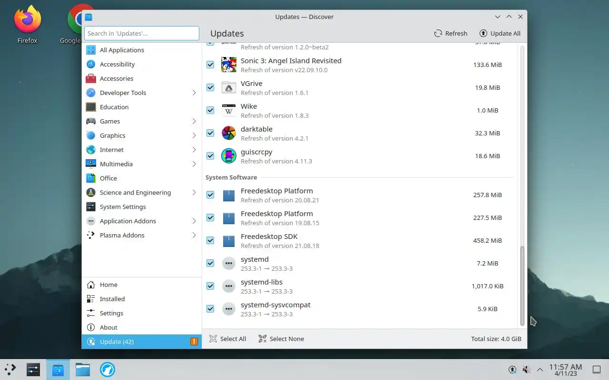The width and height of the screenshot is (609, 380).
Task: Uncheck the darktable update checkbox
Action: (210, 133)
